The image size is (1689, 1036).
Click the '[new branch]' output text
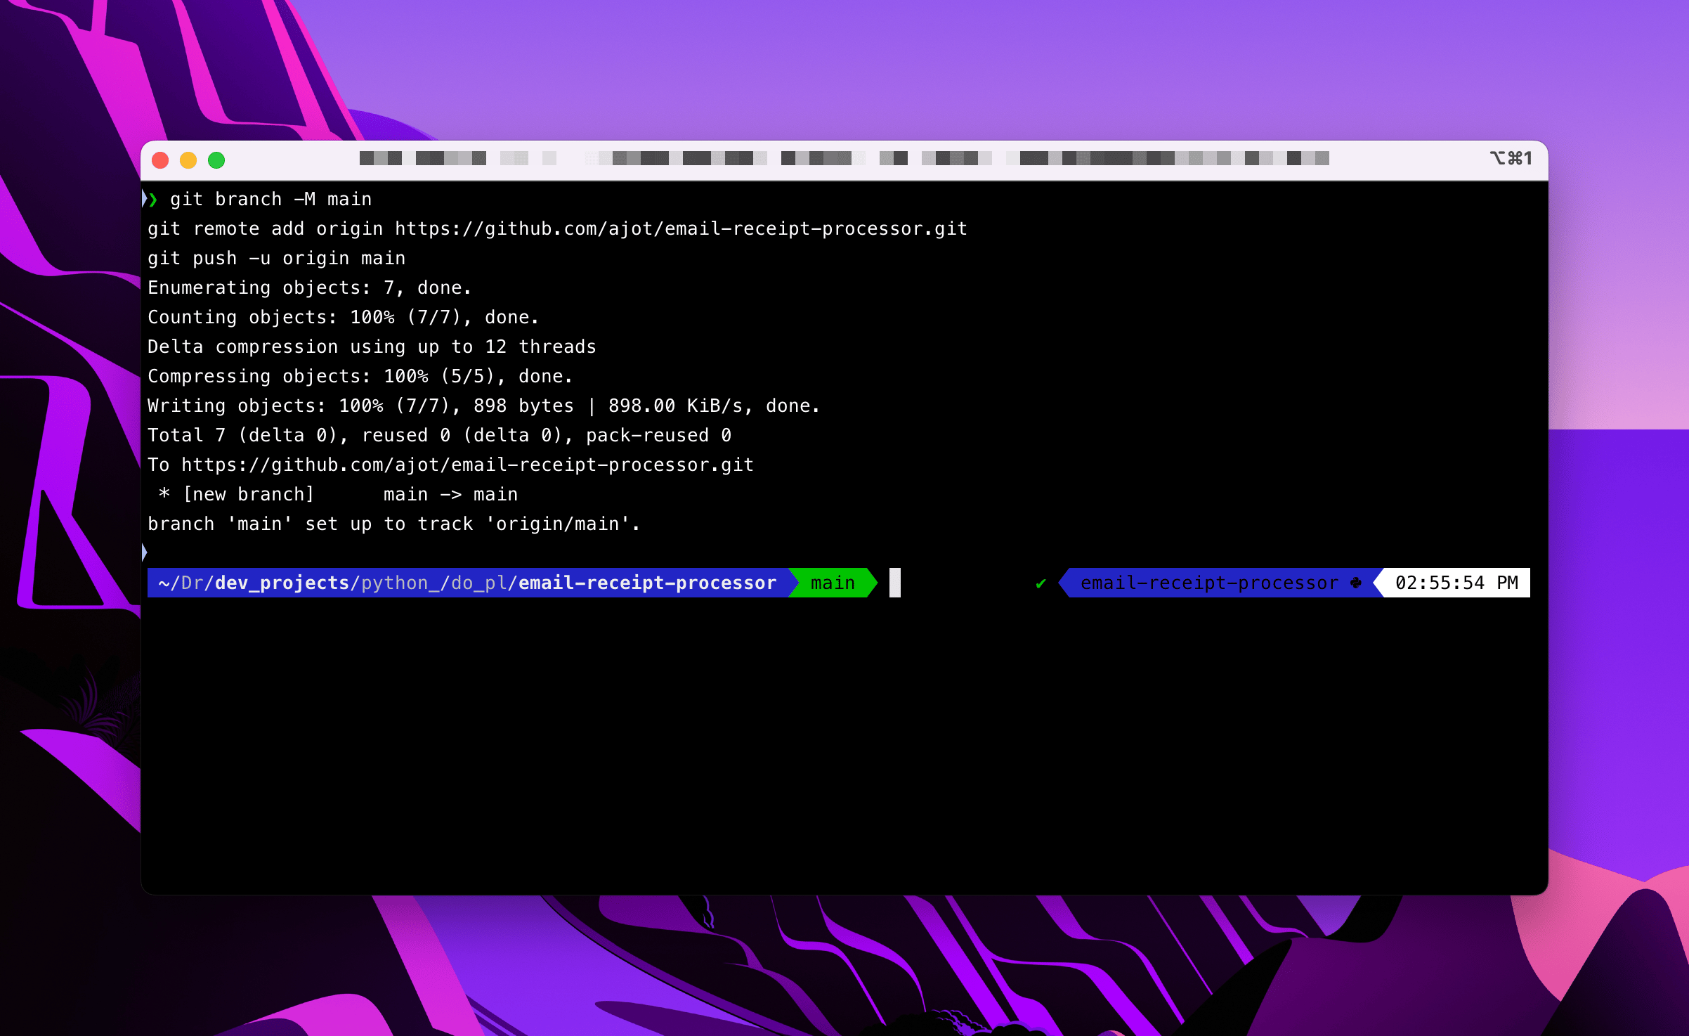pyautogui.click(x=248, y=495)
